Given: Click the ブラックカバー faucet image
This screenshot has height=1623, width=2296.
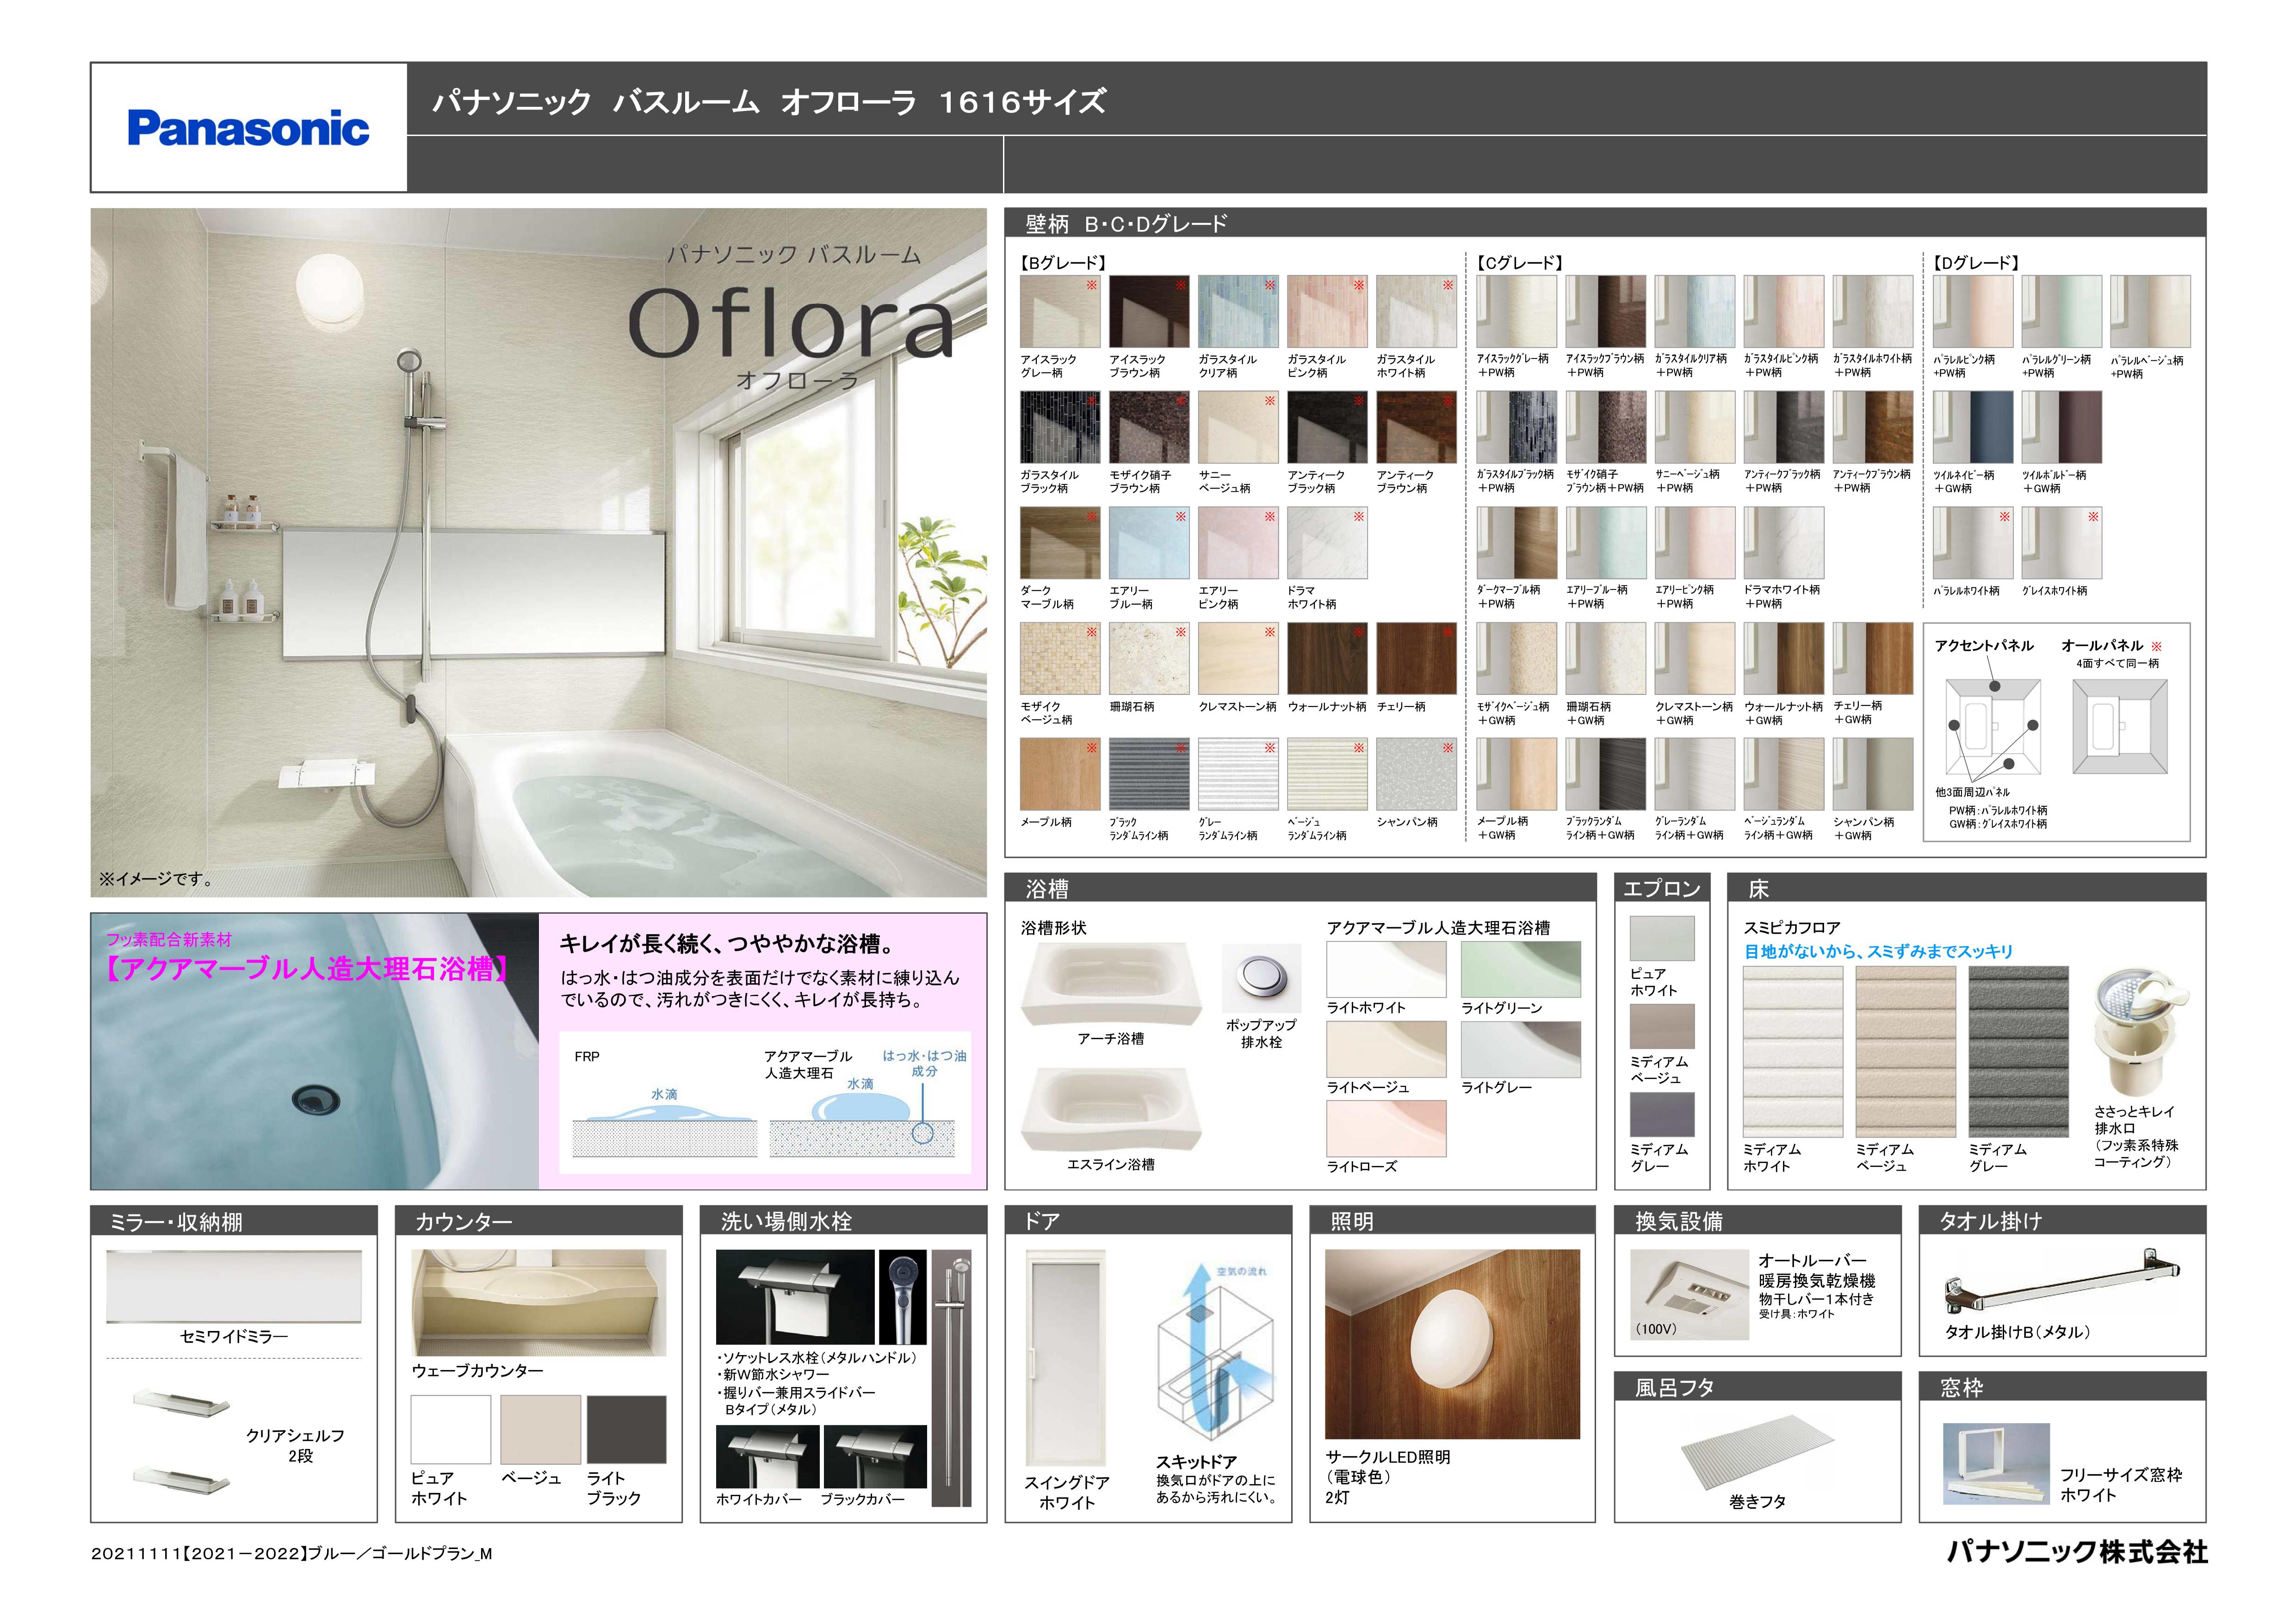Looking at the screenshot, I should click(875, 1457).
